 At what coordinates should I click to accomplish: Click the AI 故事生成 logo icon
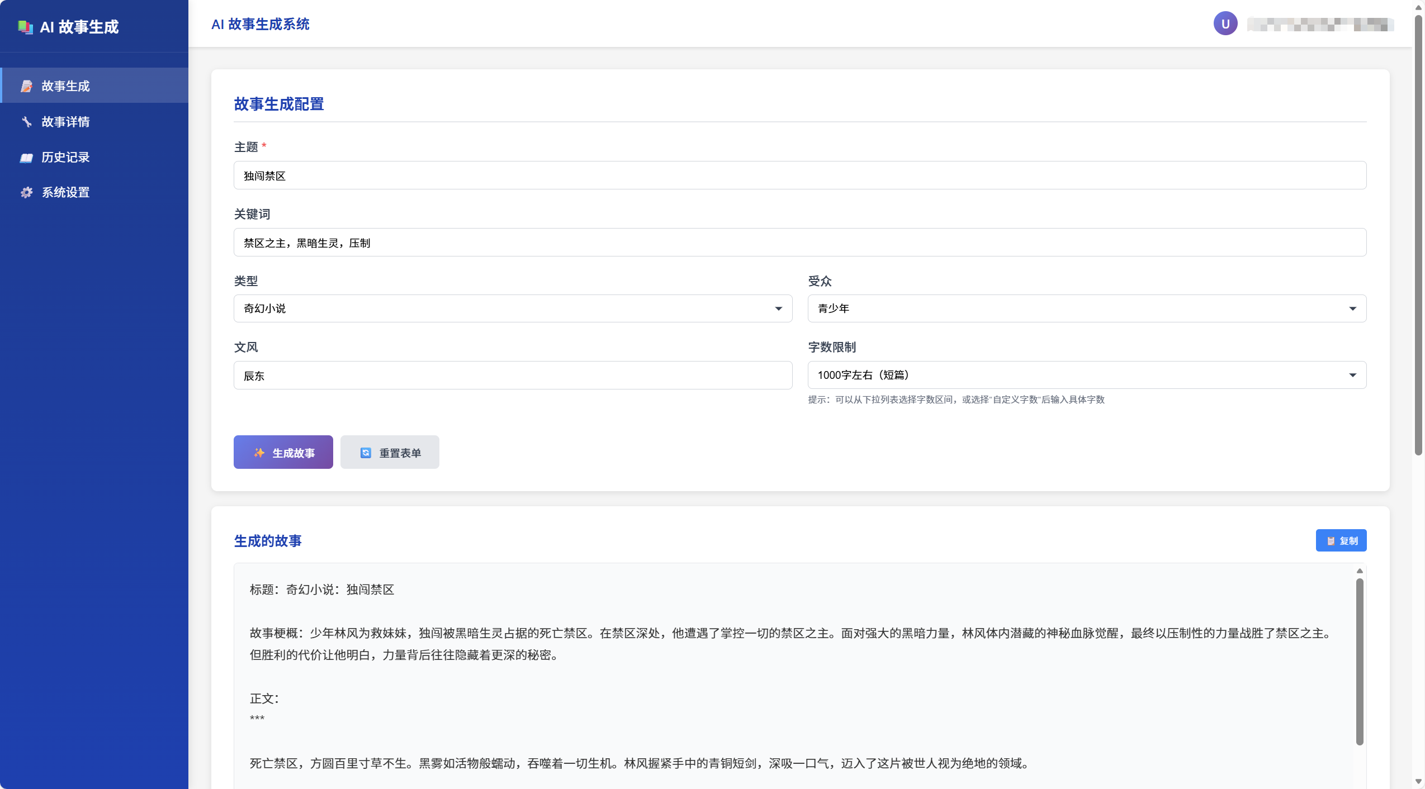click(x=25, y=27)
